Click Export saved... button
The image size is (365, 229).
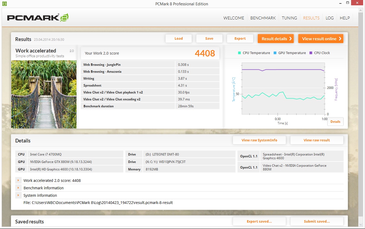point(259,221)
